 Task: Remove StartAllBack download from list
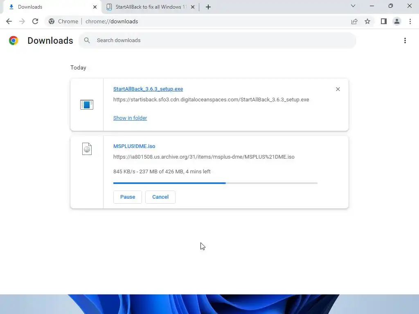click(x=338, y=89)
